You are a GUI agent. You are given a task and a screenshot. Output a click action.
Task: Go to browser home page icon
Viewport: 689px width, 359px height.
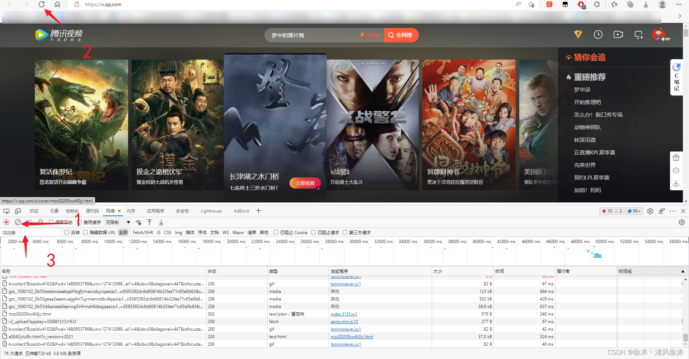click(x=57, y=4)
